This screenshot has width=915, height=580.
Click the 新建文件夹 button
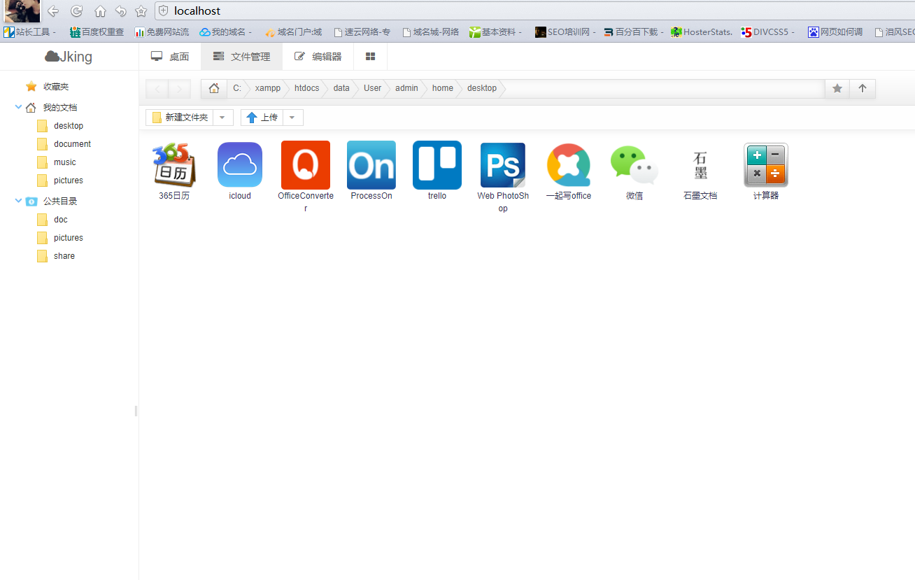(180, 118)
